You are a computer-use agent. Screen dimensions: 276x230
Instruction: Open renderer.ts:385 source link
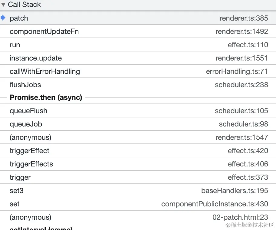[x=244, y=18]
